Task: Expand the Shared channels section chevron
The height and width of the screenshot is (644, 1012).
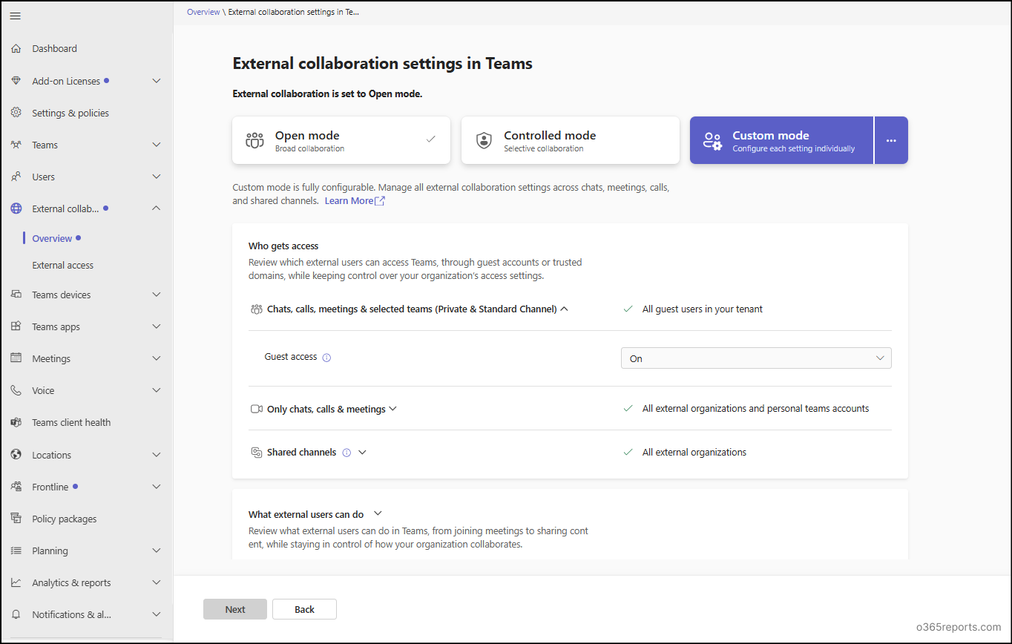Action: click(362, 453)
